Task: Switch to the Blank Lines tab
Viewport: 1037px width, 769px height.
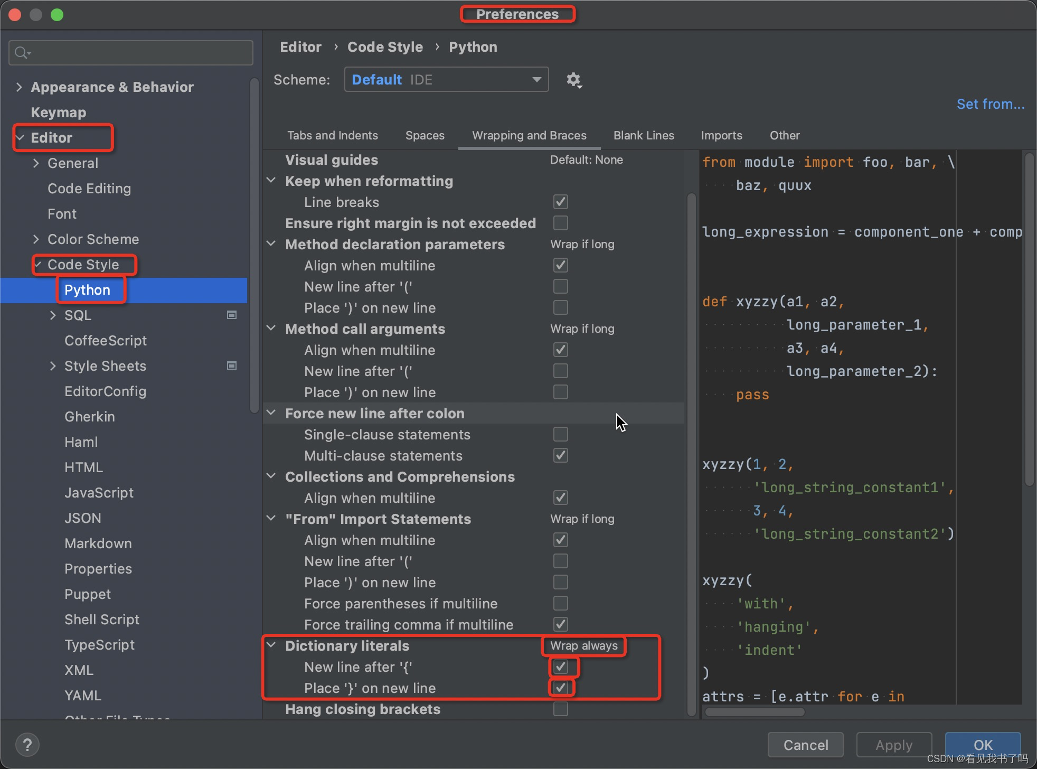Action: (643, 135)
